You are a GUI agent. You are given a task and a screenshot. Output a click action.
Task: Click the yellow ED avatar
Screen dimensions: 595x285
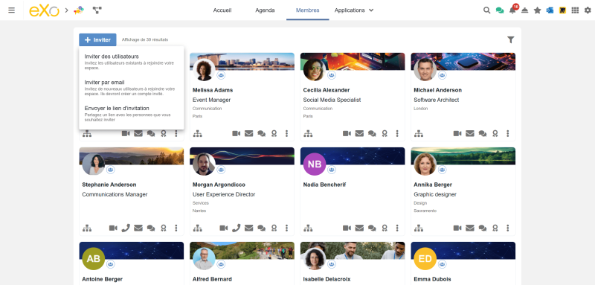click(425, 258)
